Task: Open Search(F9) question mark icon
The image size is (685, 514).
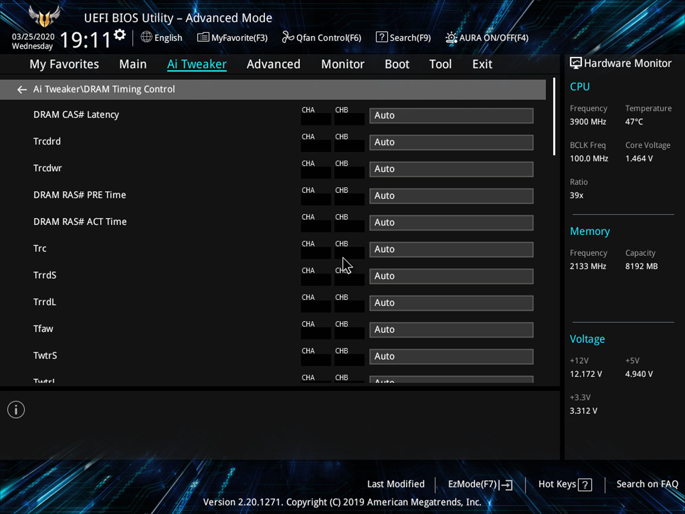Action: (x=382, y=37)
